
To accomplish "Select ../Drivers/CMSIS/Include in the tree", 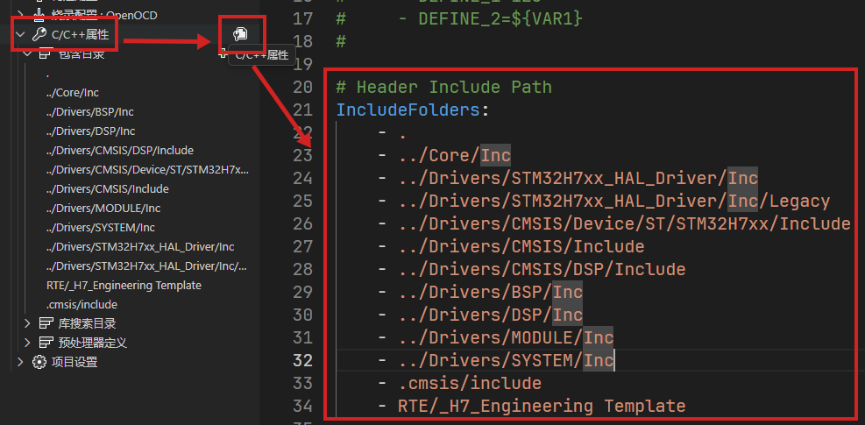I will [x=108, y=188].
